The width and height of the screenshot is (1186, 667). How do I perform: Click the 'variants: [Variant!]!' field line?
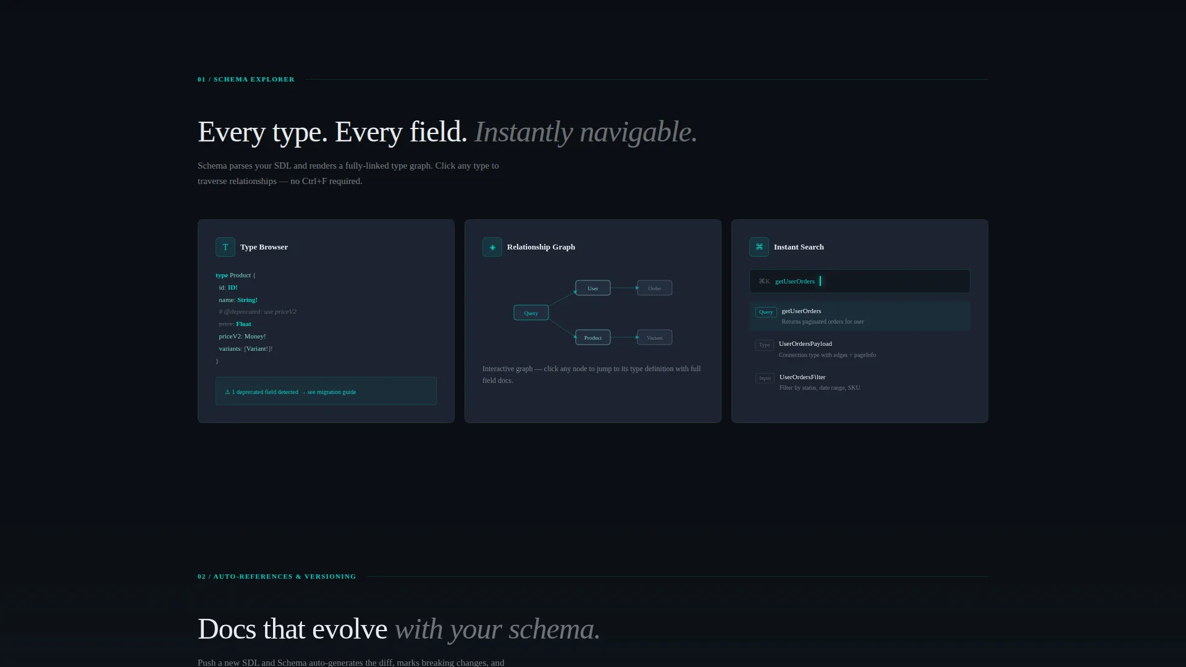tap(245, 349)
